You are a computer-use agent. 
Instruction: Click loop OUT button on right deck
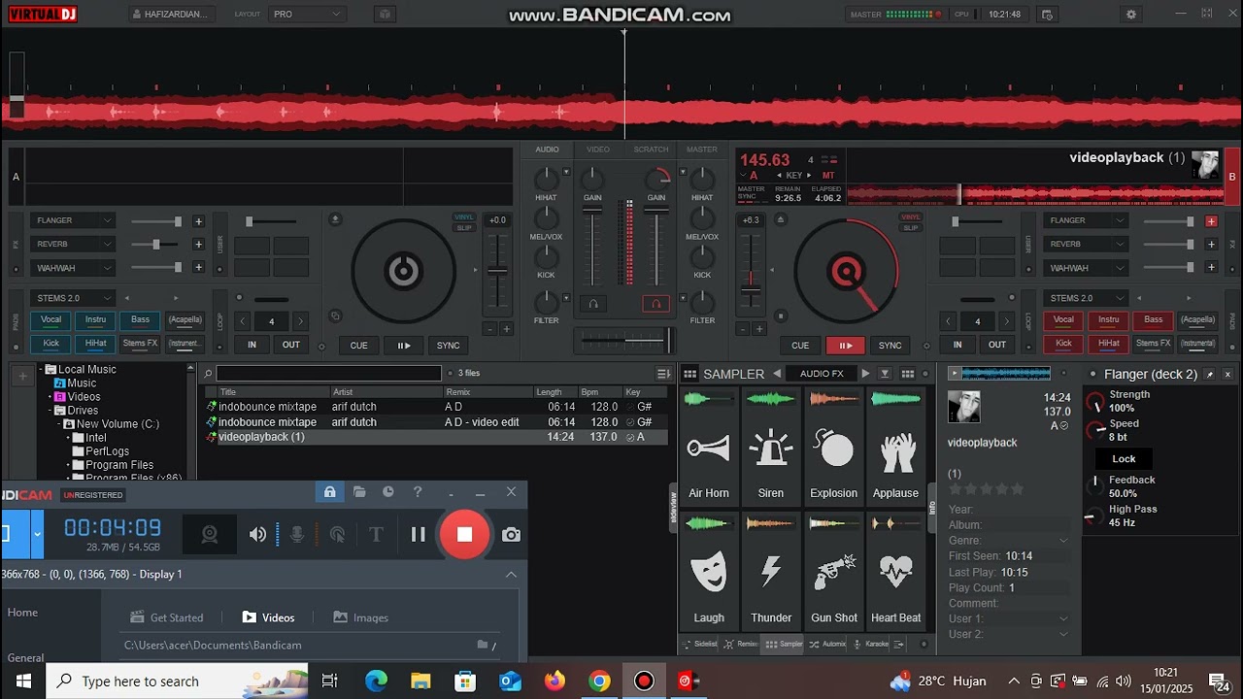[997, 345]
